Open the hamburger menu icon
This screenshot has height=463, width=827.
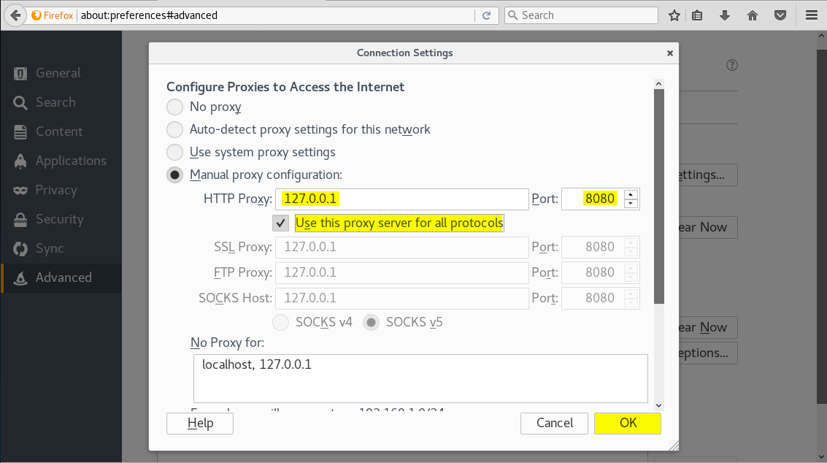point(811,15)
